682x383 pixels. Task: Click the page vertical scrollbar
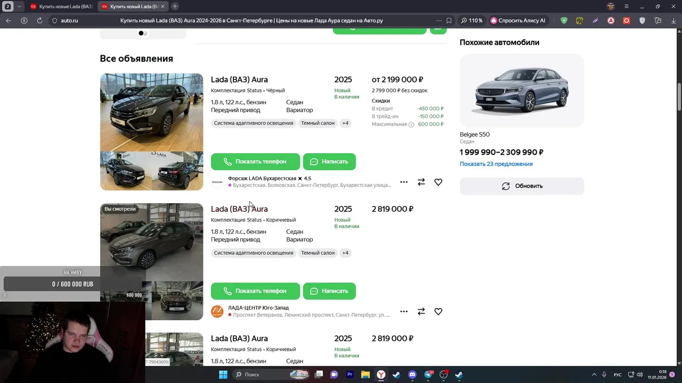click(x=679, y=96)
